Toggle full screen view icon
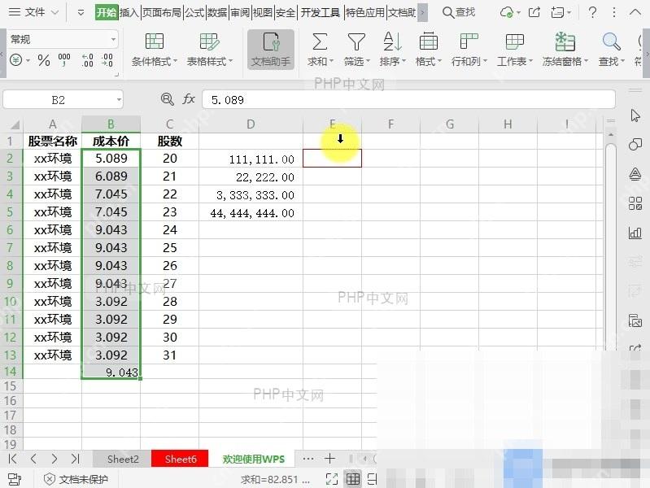The image size is (650, 488). tap(332, 479)
